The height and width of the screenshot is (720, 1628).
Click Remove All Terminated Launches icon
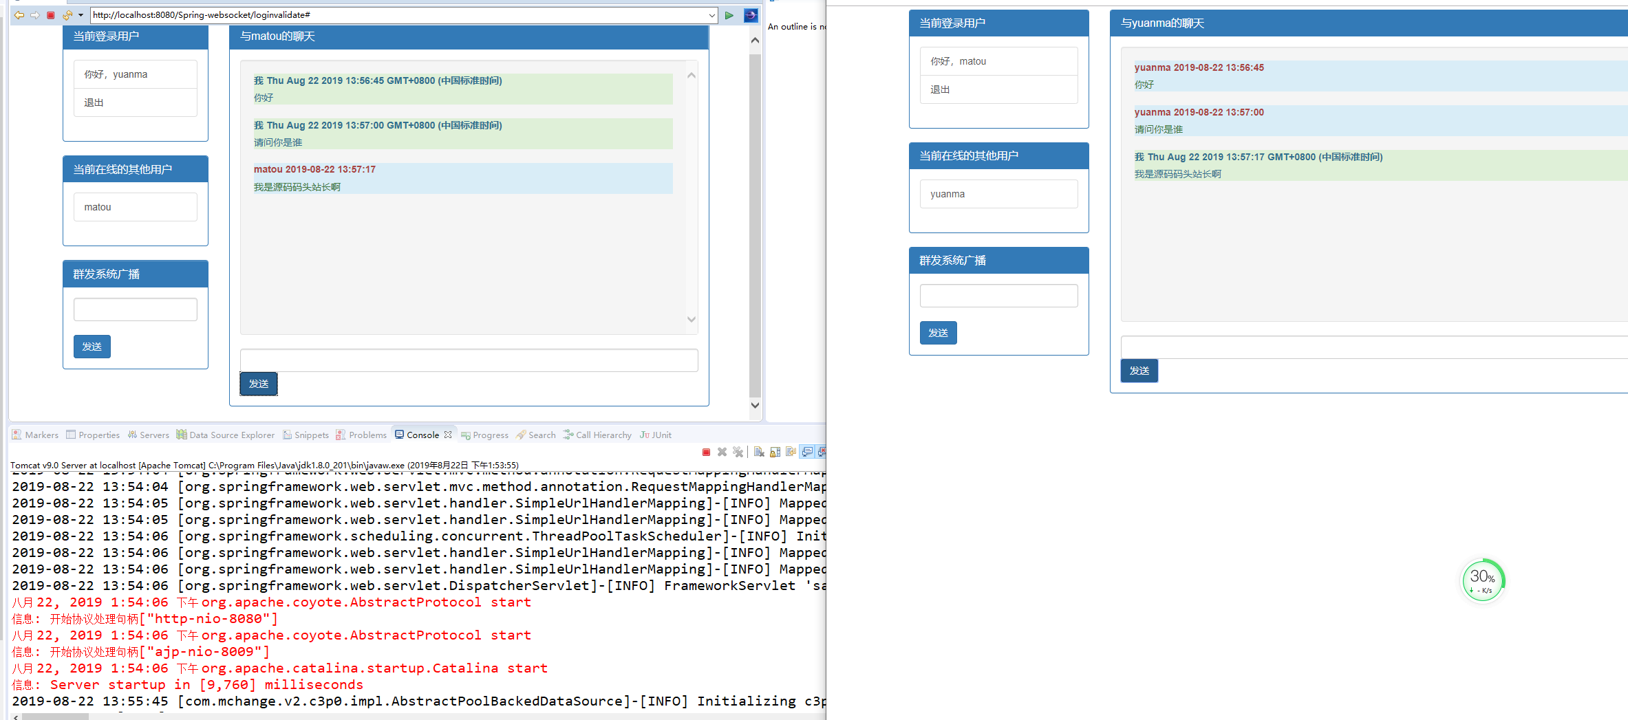[738, 452]
